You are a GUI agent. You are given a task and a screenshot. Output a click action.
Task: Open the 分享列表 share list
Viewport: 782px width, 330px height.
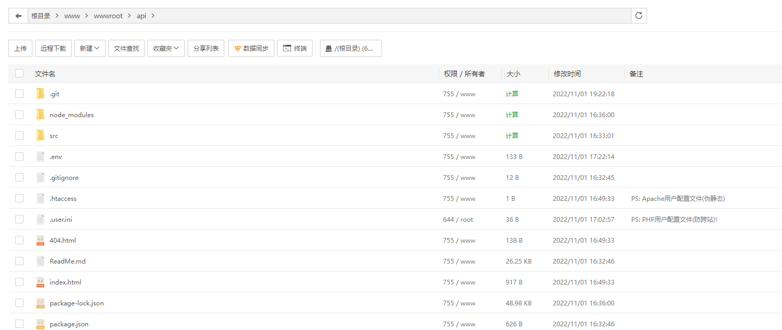click(206, 48)
